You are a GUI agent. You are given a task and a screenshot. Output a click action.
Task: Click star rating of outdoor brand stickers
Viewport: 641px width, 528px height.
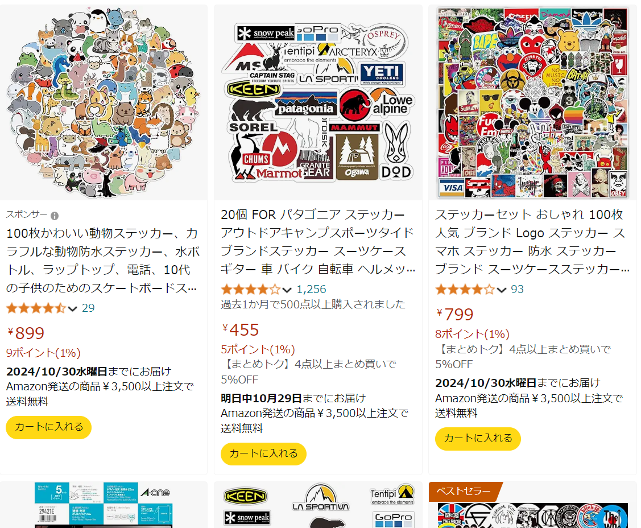pyautogui.click(x=251, y=290)
